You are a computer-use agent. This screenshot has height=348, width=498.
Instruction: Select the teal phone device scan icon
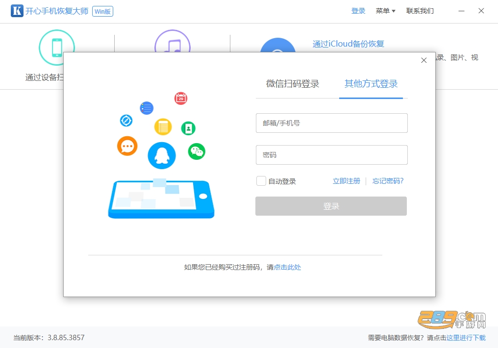[56, 48]
